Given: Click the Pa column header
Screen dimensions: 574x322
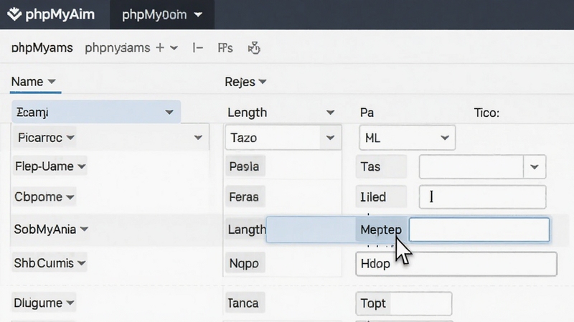Looking at the screenshot, I should 367,113.
